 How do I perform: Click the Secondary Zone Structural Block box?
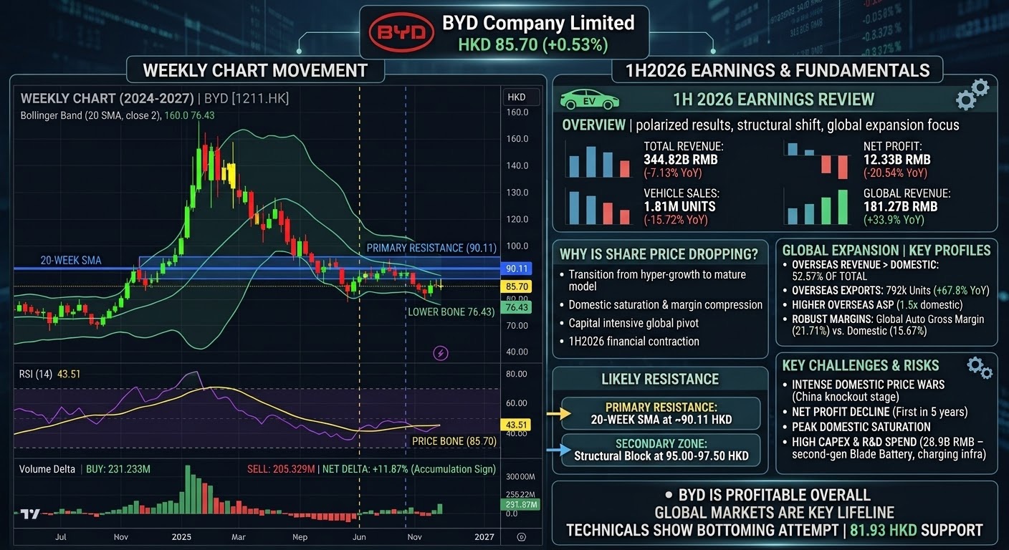pos(661,450)
